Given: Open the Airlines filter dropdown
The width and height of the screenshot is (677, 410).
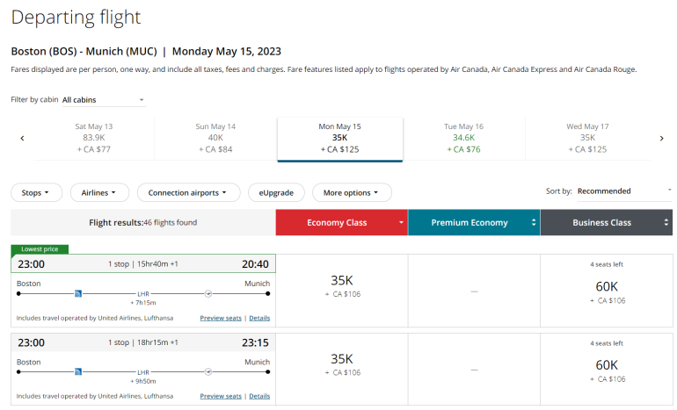Looking at the screenshot, I should (99, 192).
